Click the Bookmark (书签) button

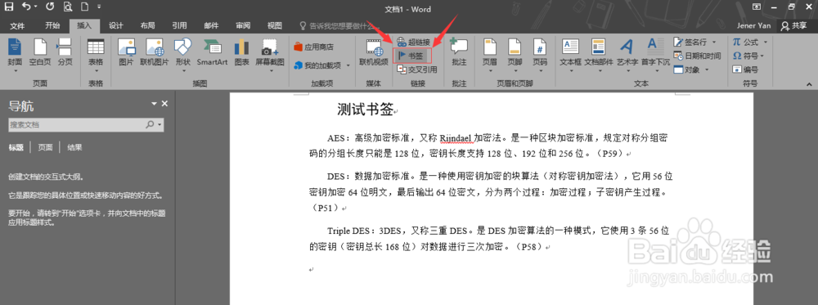[x=412, y=55]
